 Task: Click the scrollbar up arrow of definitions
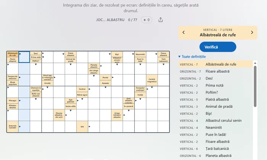click(x=255, y=63)
